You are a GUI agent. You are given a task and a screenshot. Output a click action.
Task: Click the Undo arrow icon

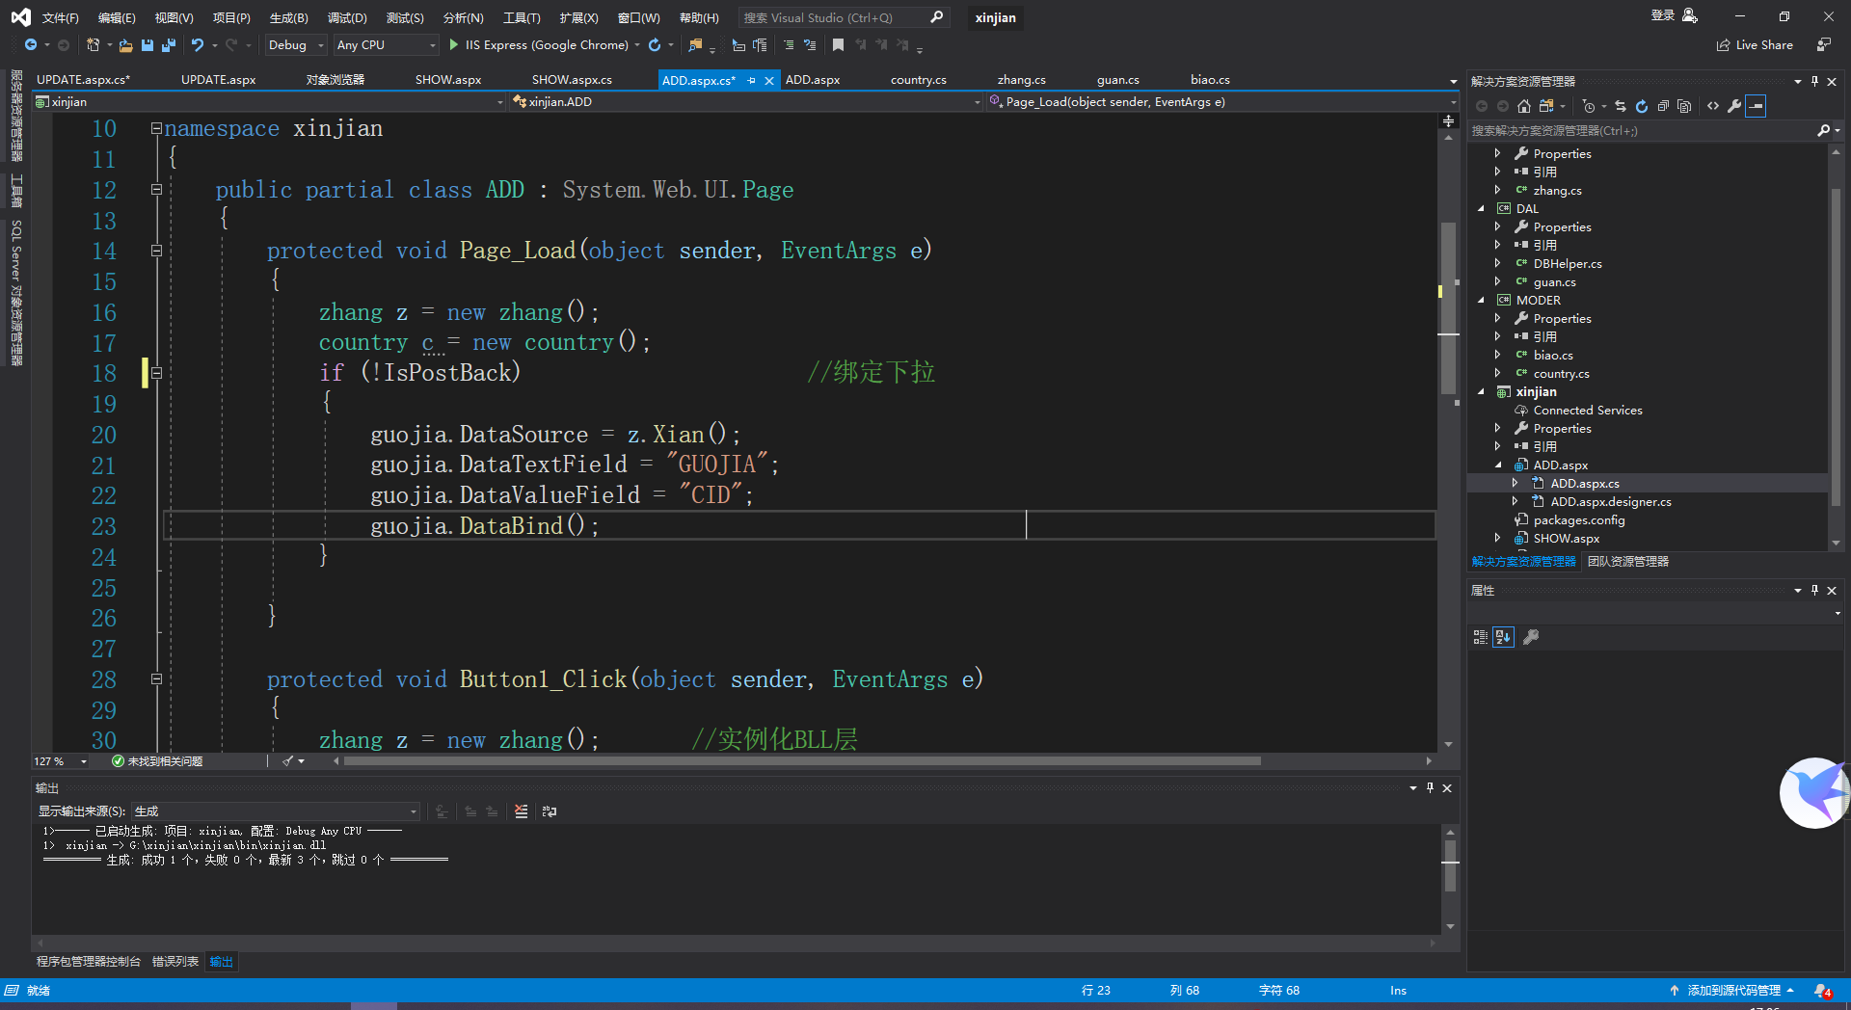tap(198, 45)
